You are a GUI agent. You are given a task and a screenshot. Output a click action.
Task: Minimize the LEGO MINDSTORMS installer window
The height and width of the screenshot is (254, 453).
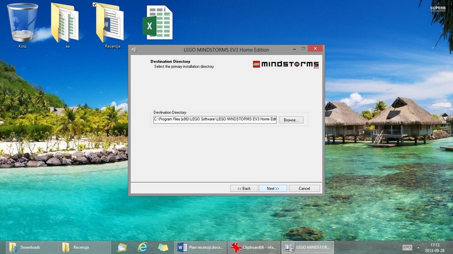(x=294, y=49)
